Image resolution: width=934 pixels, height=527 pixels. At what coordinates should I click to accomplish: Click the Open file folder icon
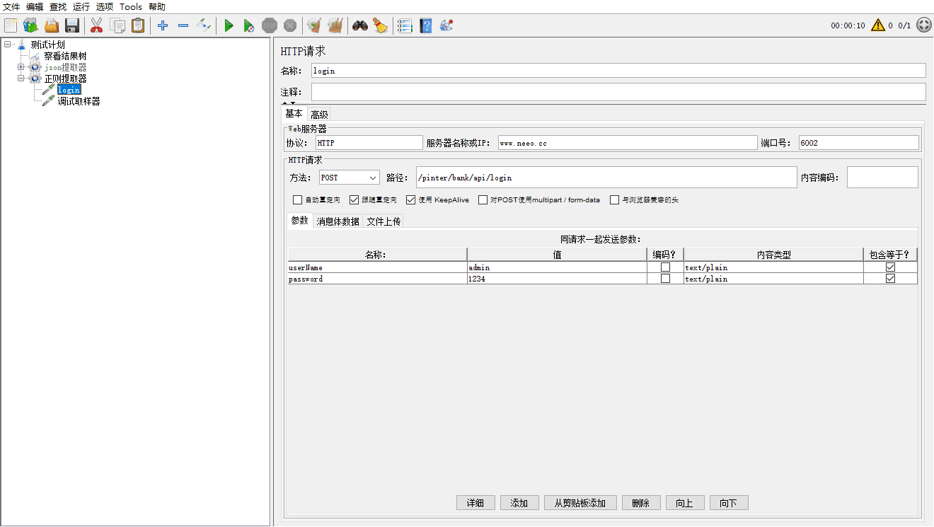(x=52, y=26)
